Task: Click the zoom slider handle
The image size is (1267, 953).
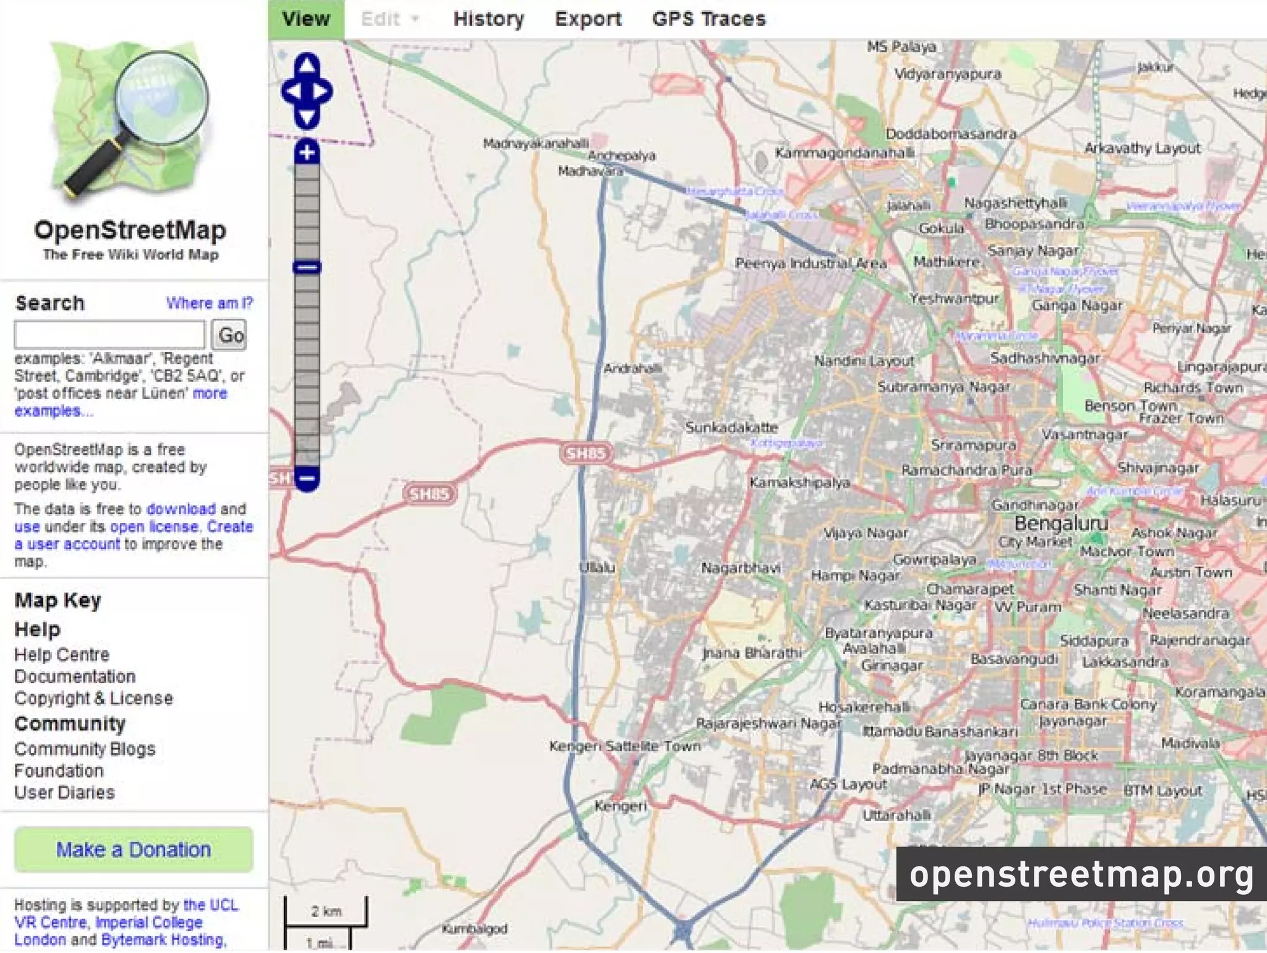Action: point(307,267)
